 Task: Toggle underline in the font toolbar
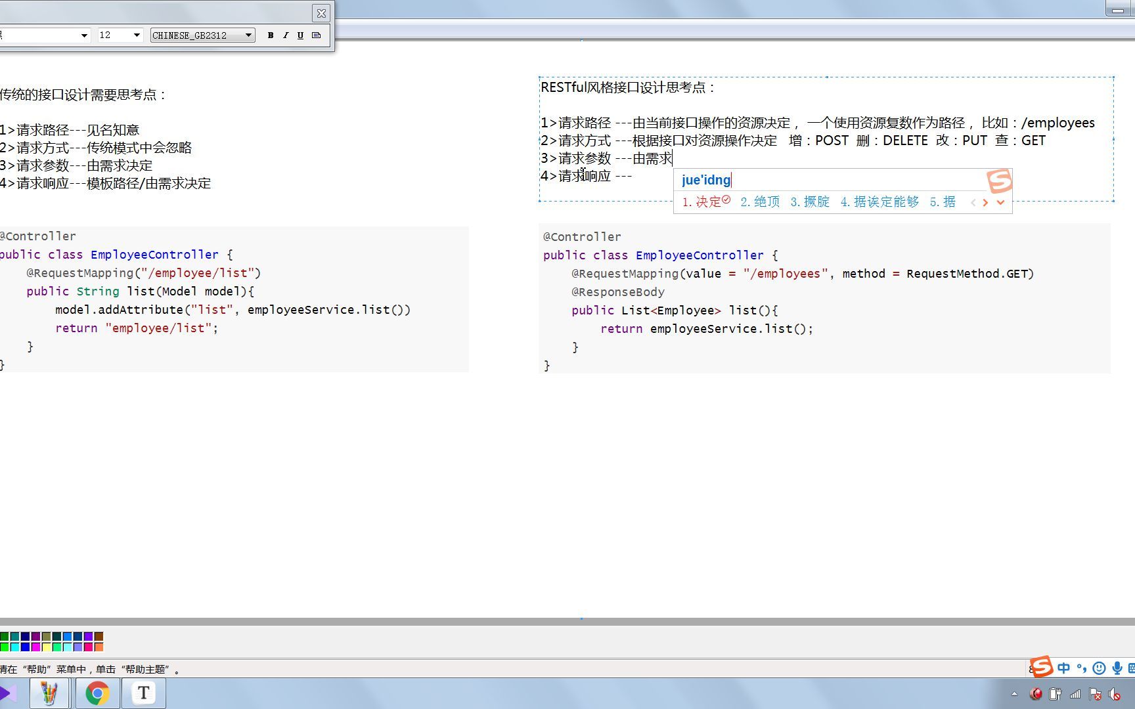(300, 35)
